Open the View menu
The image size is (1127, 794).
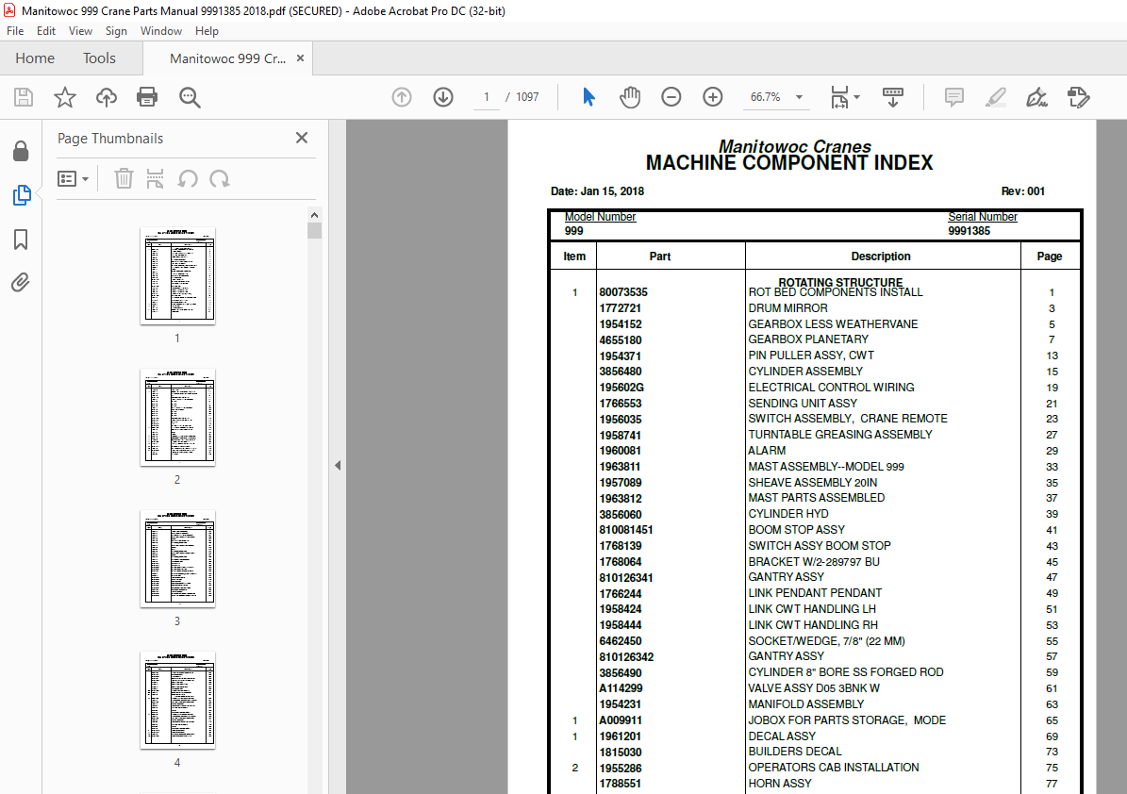80,31
